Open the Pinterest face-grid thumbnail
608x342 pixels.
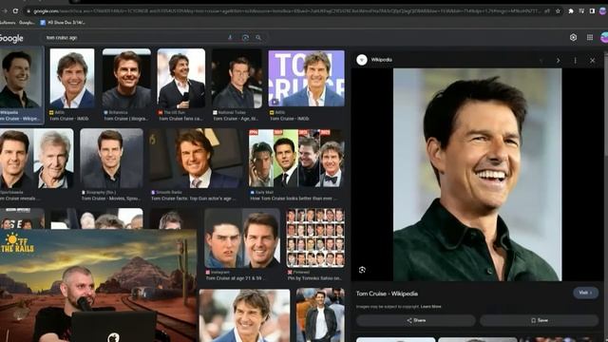[315, 238]
